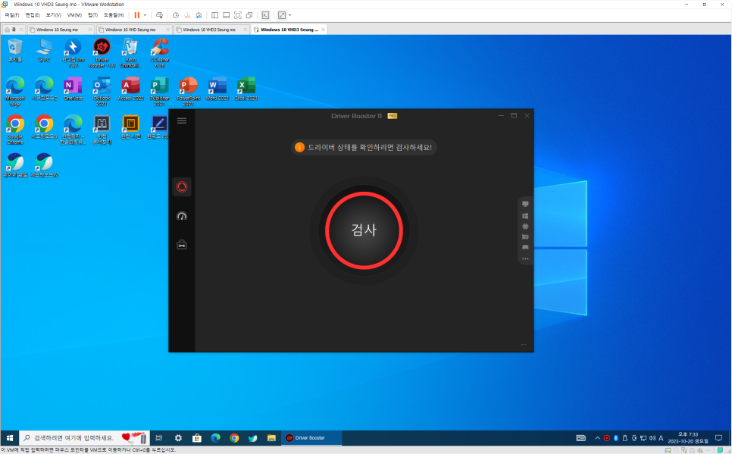Open the VM(M) menu
This screenshot has height=454, width=732.
click(x=74, y=15)
